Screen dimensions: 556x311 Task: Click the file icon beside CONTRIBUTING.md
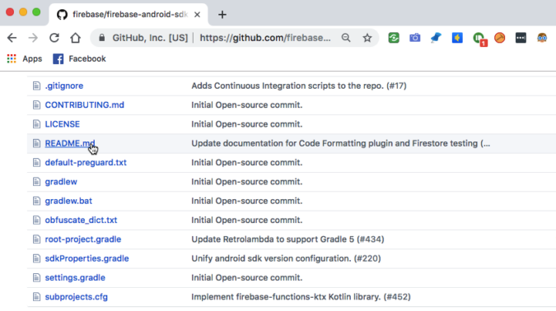click(36, 104)
